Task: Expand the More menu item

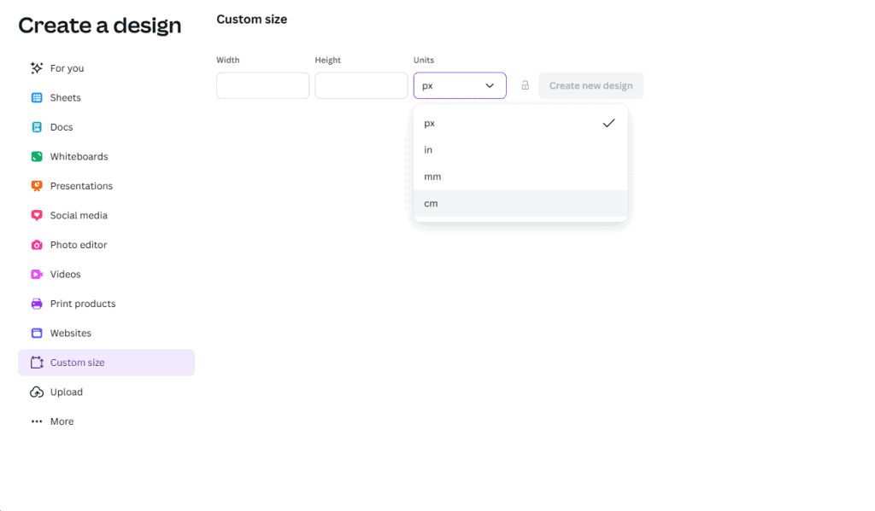Action: (62, 421)
